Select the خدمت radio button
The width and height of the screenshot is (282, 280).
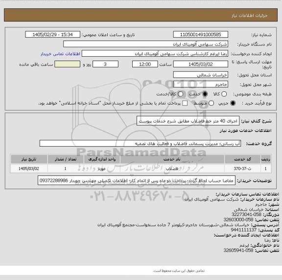point(205,94)
